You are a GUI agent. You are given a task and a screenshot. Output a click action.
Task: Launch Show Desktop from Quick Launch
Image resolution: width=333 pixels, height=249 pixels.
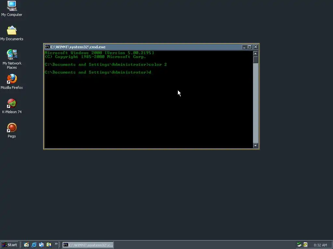pos(26,245)
